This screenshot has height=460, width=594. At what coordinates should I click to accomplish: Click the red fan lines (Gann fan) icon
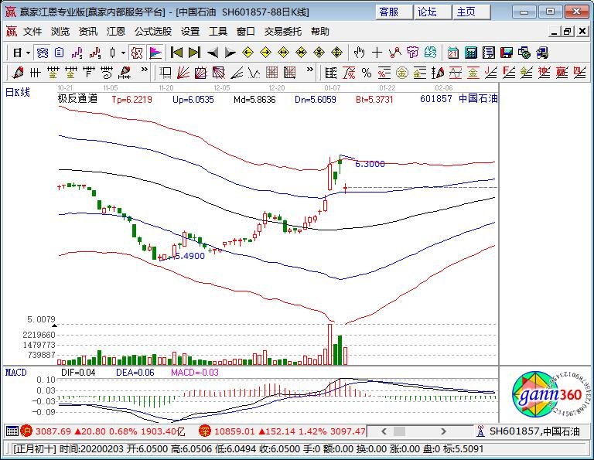point(183,73)
